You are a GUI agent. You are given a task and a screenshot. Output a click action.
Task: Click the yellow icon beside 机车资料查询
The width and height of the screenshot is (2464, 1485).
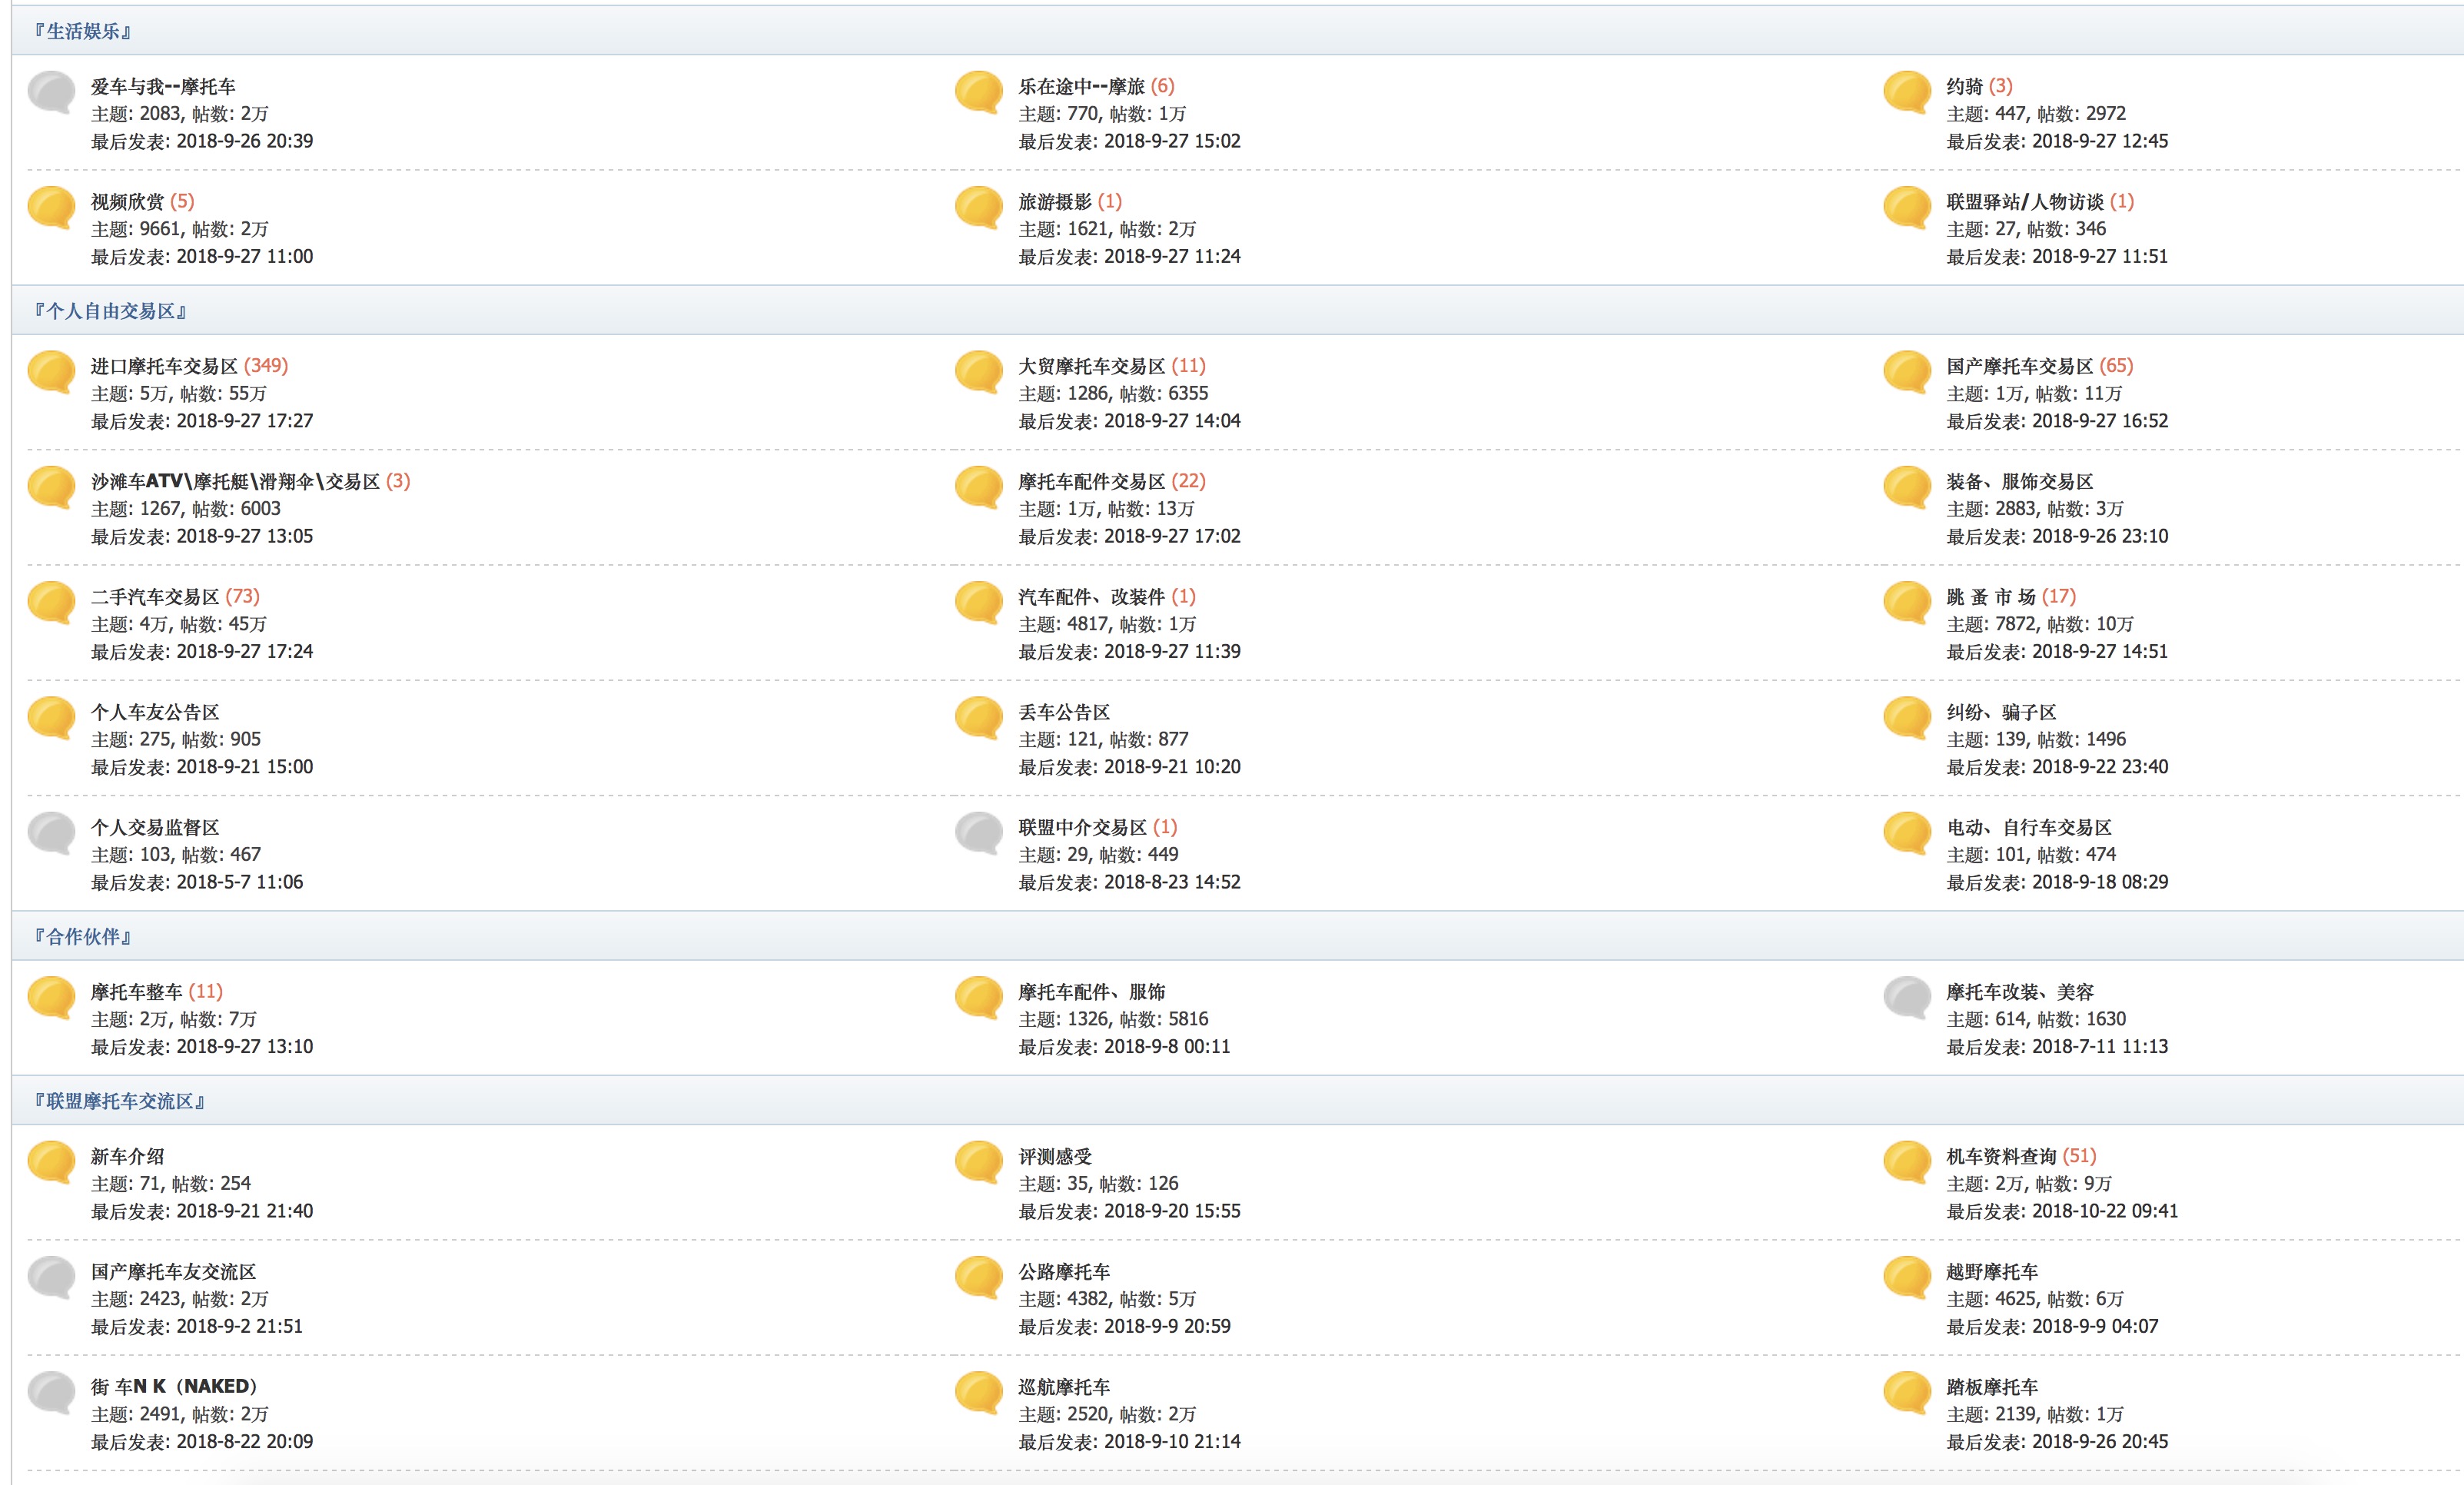(x=1907, y=1162)
